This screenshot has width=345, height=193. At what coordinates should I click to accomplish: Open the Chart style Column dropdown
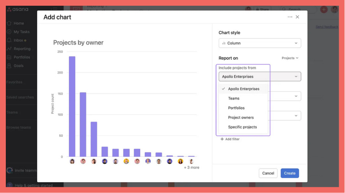tap(260, 43)
